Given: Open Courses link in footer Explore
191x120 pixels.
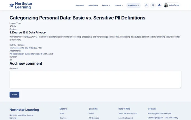Looking at the screenshot, I should tap(63, 118).
